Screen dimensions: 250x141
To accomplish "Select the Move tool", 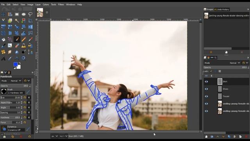I will click(3, 14).
